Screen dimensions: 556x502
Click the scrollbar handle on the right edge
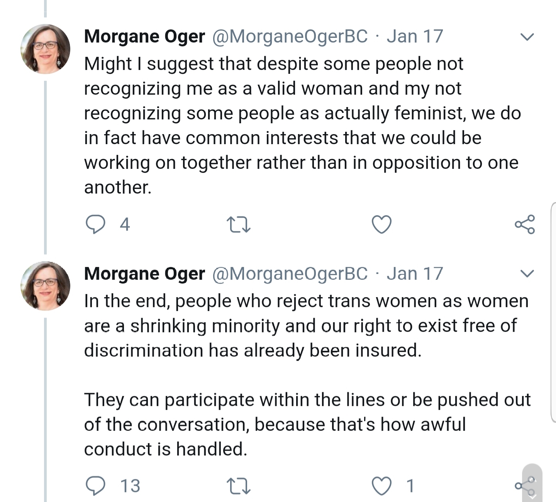pos(553,312)
